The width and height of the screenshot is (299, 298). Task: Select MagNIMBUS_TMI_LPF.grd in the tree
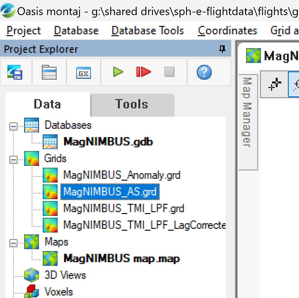(x=124, y=208)
